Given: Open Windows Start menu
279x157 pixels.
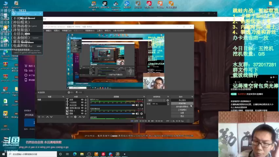Looking at the screenshot, I should tap(3, 154).
